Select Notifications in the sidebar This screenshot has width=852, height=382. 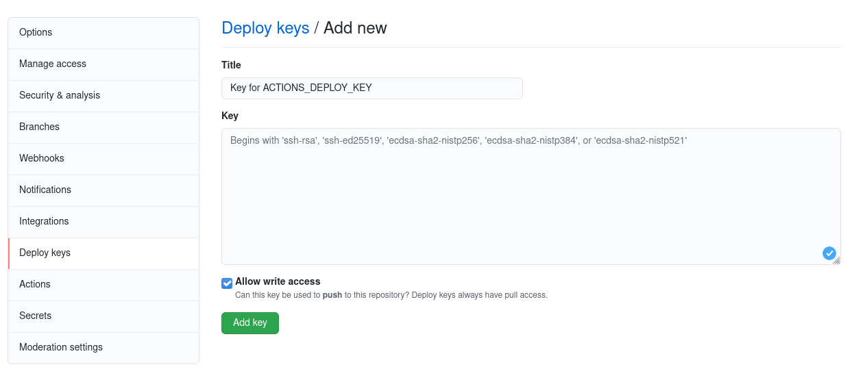click(x=104, y=190)
